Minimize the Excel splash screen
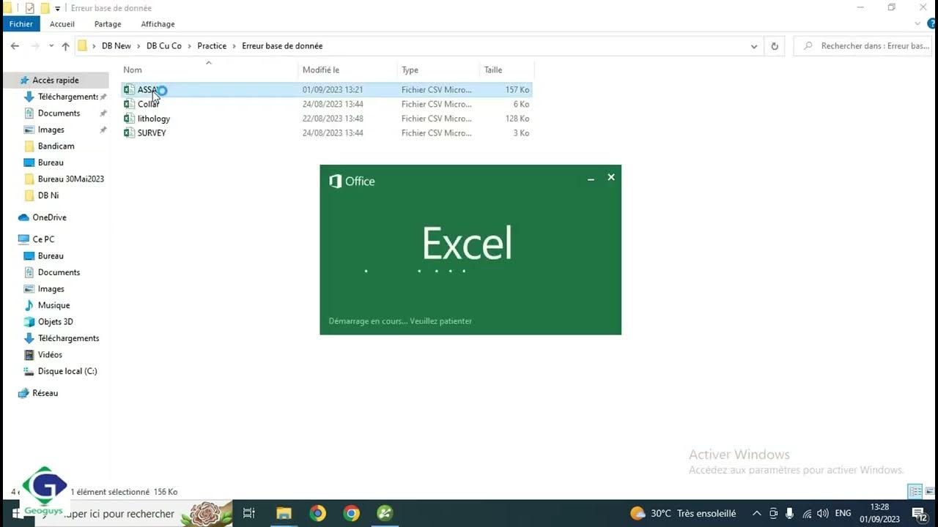 tap(591, 178)
